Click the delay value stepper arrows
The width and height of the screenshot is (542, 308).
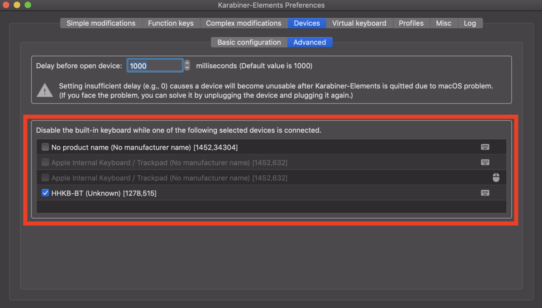(x=187, y=65)
